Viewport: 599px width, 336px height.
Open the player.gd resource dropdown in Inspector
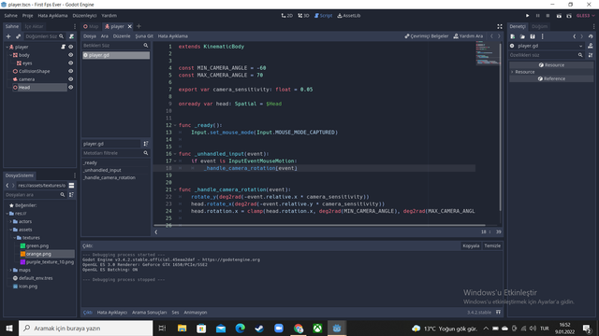coord(547,46)
